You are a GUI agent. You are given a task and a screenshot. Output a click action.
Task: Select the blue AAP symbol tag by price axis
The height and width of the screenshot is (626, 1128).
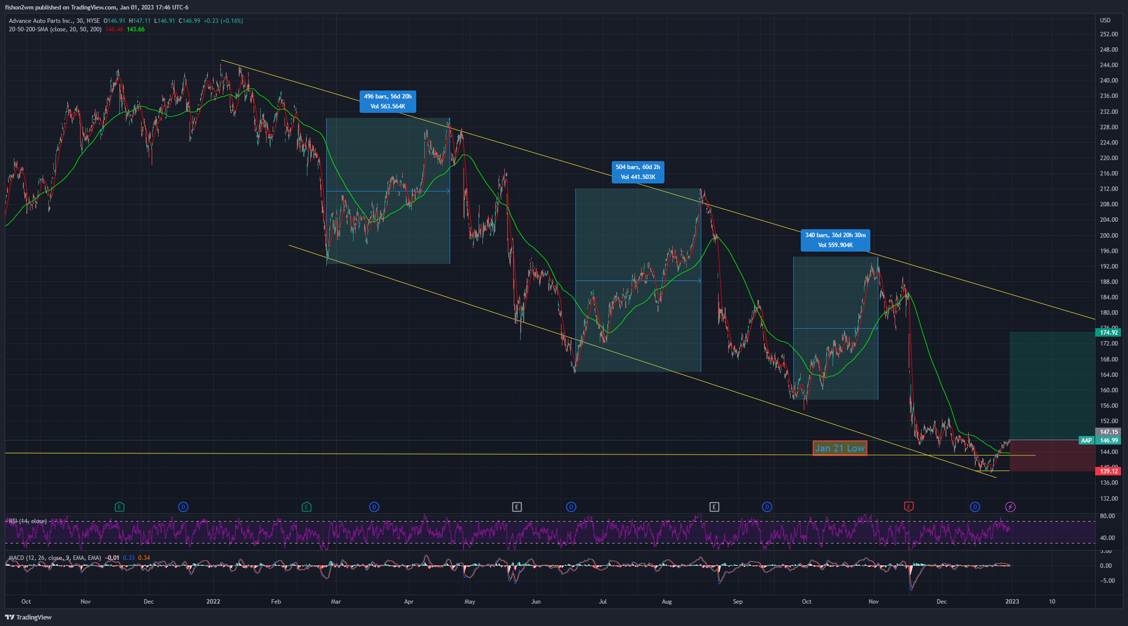pos(1086,441)
